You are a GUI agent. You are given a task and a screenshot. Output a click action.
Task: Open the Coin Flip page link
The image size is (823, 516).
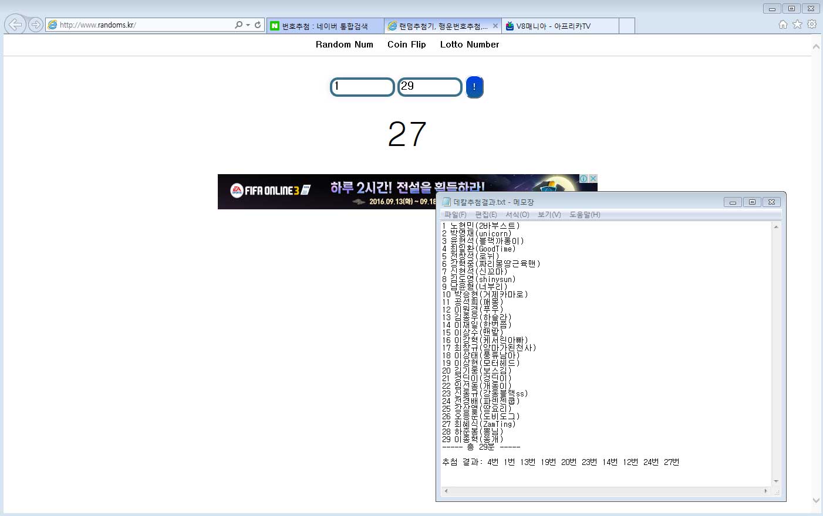pos(407,45)
